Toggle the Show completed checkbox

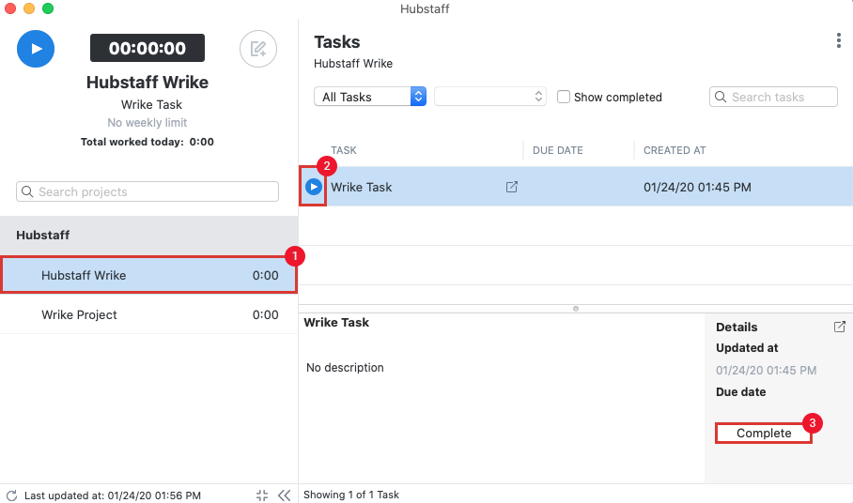tap(564, 97)
